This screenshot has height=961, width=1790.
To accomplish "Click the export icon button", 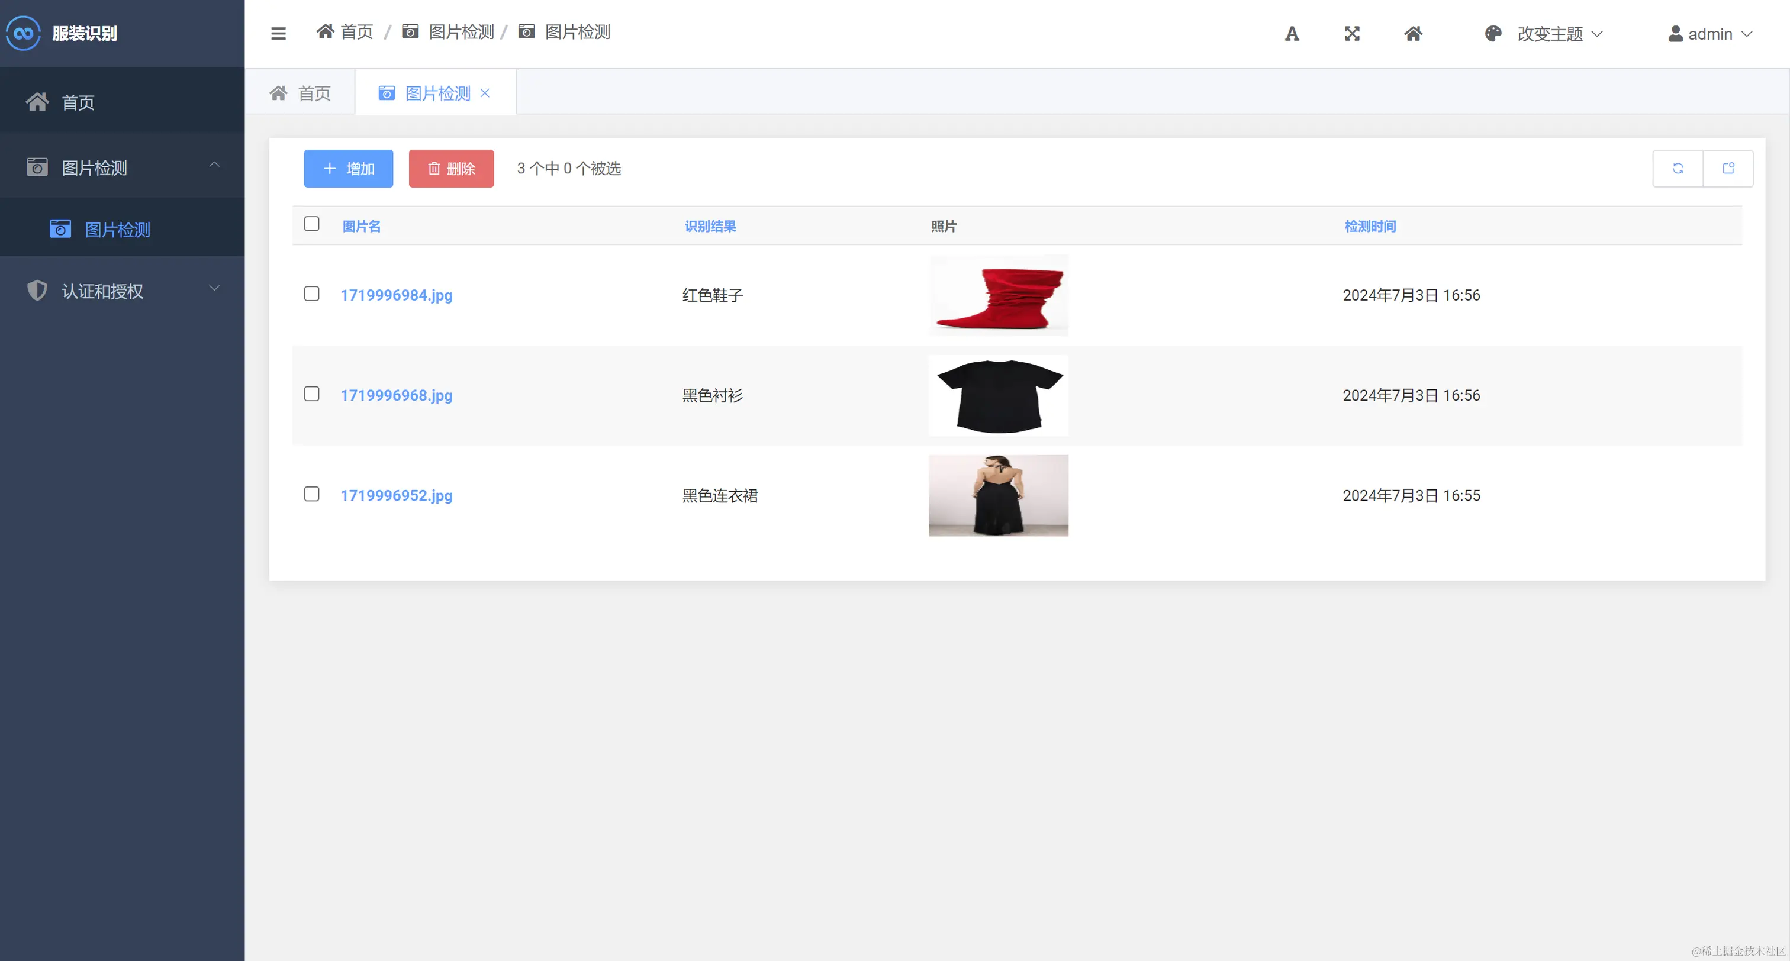I will tap(1728, 168).
